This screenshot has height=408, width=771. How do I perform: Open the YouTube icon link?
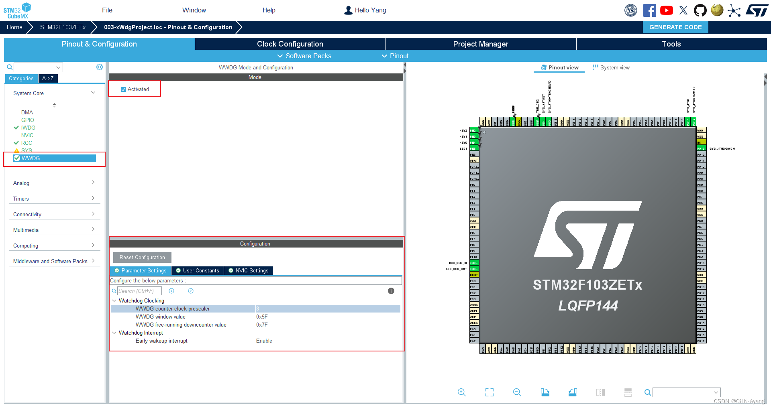click(x=667, y=10)
